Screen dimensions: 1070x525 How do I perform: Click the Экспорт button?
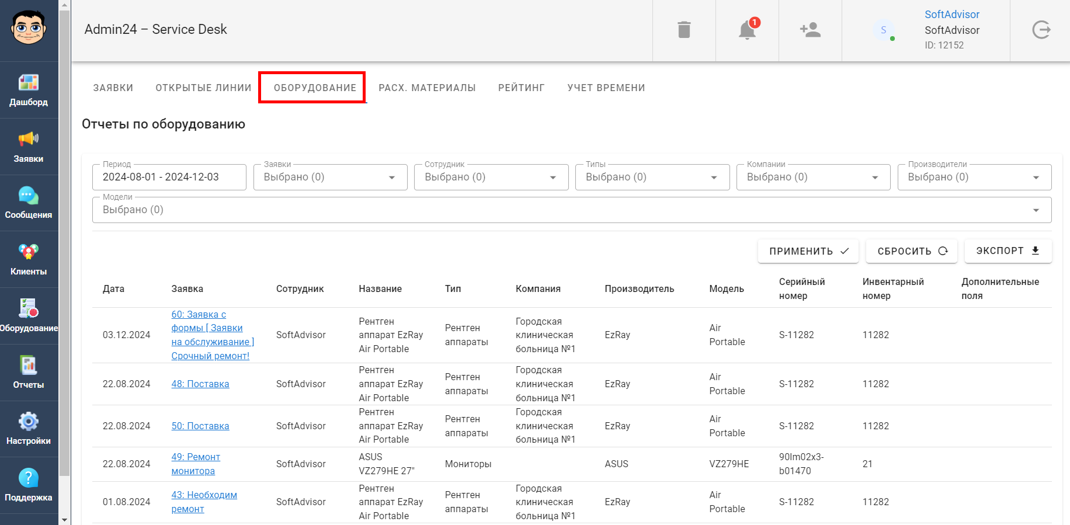tap(1008, 251)
